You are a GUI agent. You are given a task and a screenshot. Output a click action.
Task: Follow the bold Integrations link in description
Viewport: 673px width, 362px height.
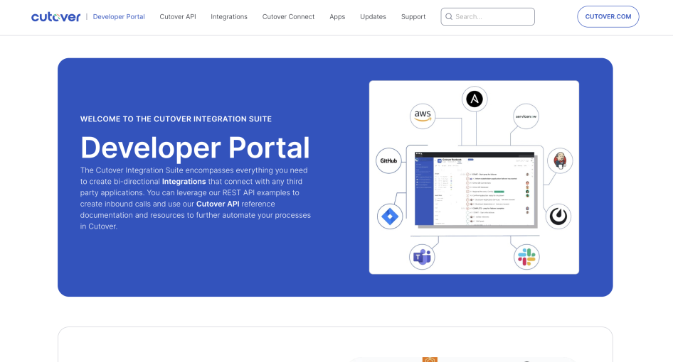tap(184, 182)
